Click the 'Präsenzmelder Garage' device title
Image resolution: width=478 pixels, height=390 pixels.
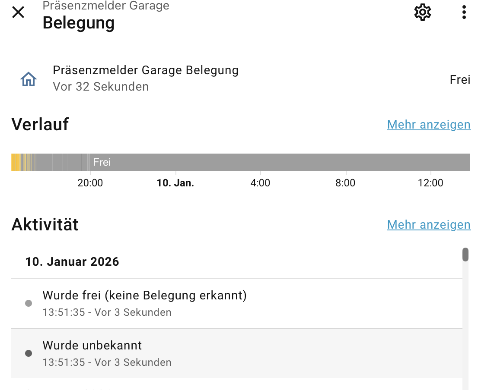(106, 6)
